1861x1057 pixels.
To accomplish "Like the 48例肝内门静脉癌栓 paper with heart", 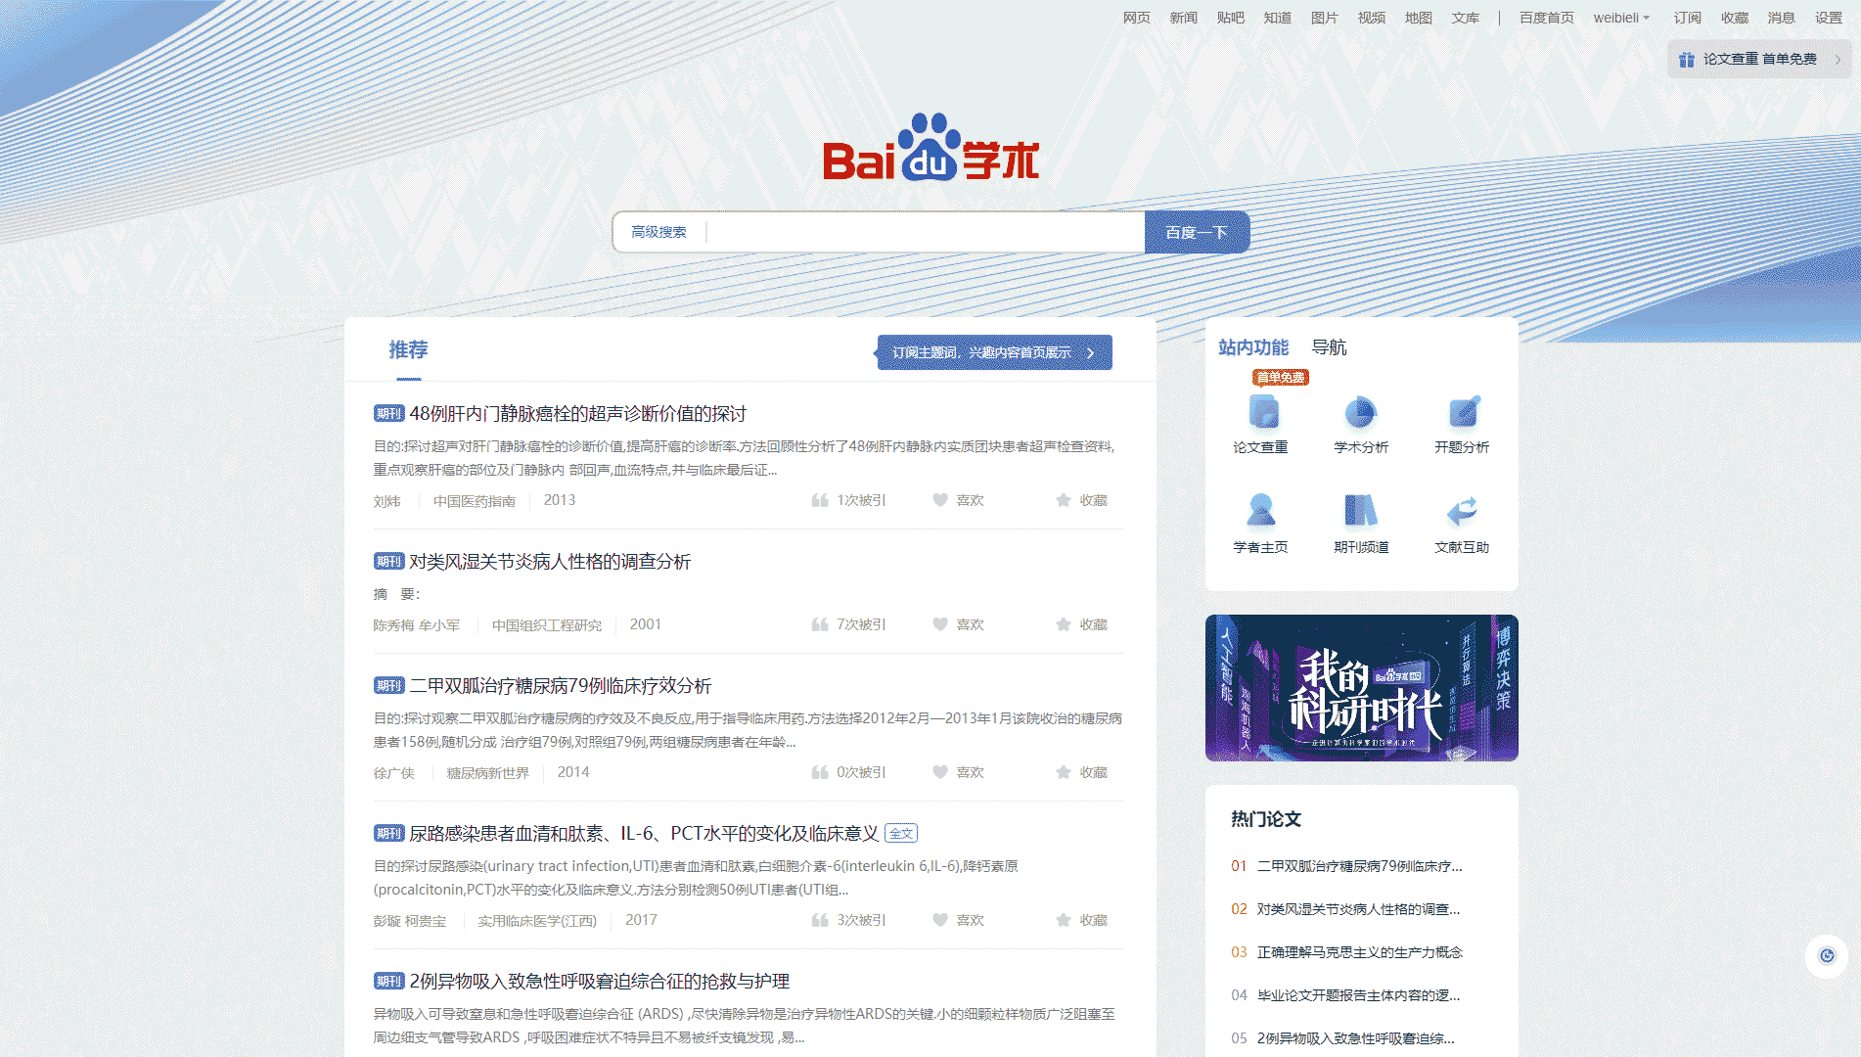I will [939, 500].
